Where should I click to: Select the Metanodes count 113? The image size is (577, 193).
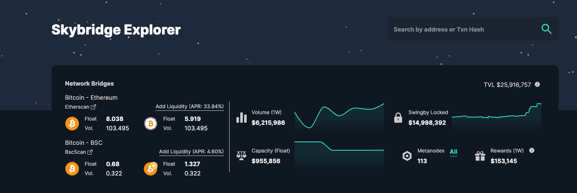(x=422, y=161)
